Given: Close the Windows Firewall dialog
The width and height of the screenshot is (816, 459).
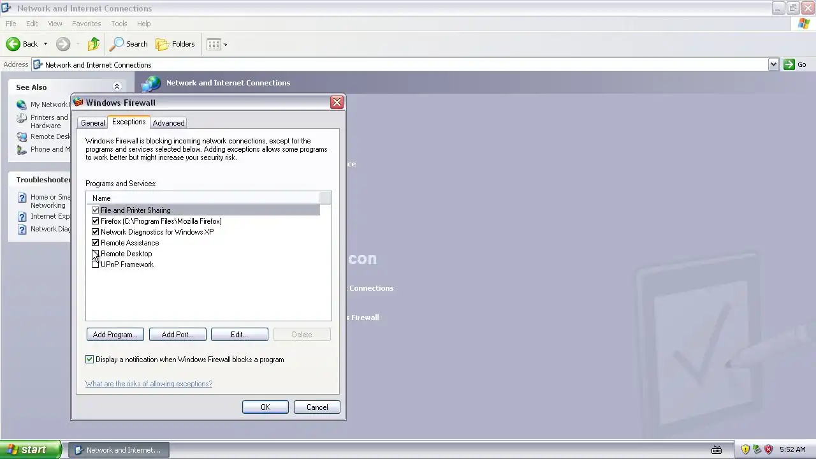Looking at the screenshot, I should (337, 103).
